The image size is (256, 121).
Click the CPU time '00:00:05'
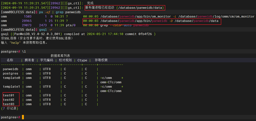[x=91, y=17]
